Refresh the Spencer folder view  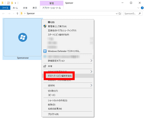pyautogui.click(x=120, y=14)
